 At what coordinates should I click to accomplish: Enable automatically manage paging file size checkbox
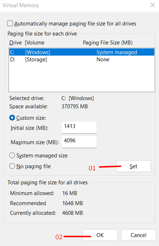pos(10,24)
